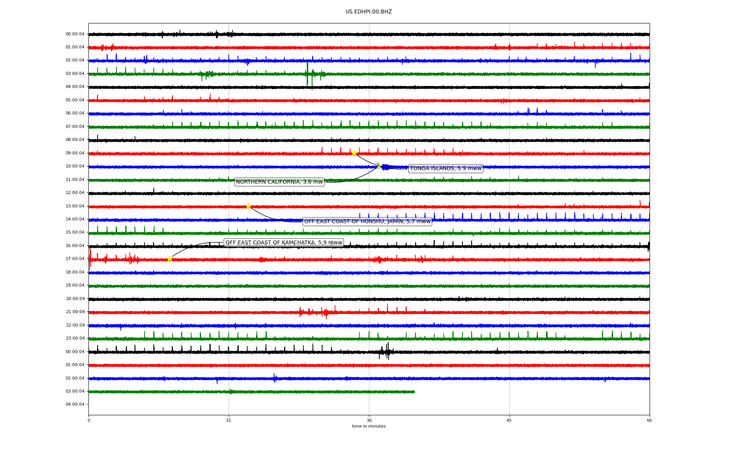
Task: Click the first 03:00:04 row time label
Action: coord(75,74)
